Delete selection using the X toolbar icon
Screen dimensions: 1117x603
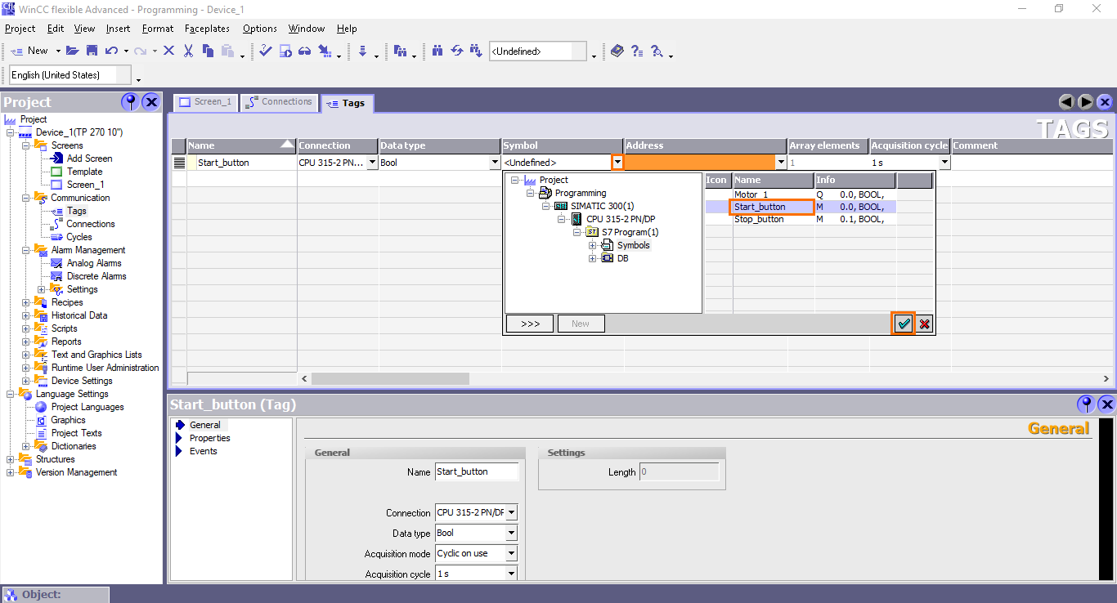[168, 51]
